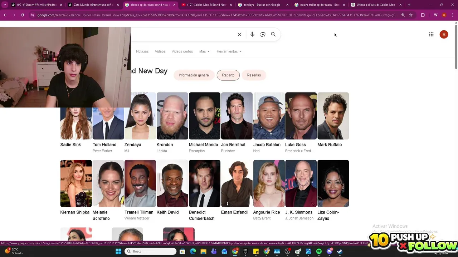The image size is (458, 257).
Task: Switch to the Videos cortos tab
Action: [x=182, y=51]
